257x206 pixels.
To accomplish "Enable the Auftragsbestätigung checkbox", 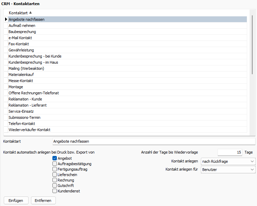I will [x=54, y=164].
